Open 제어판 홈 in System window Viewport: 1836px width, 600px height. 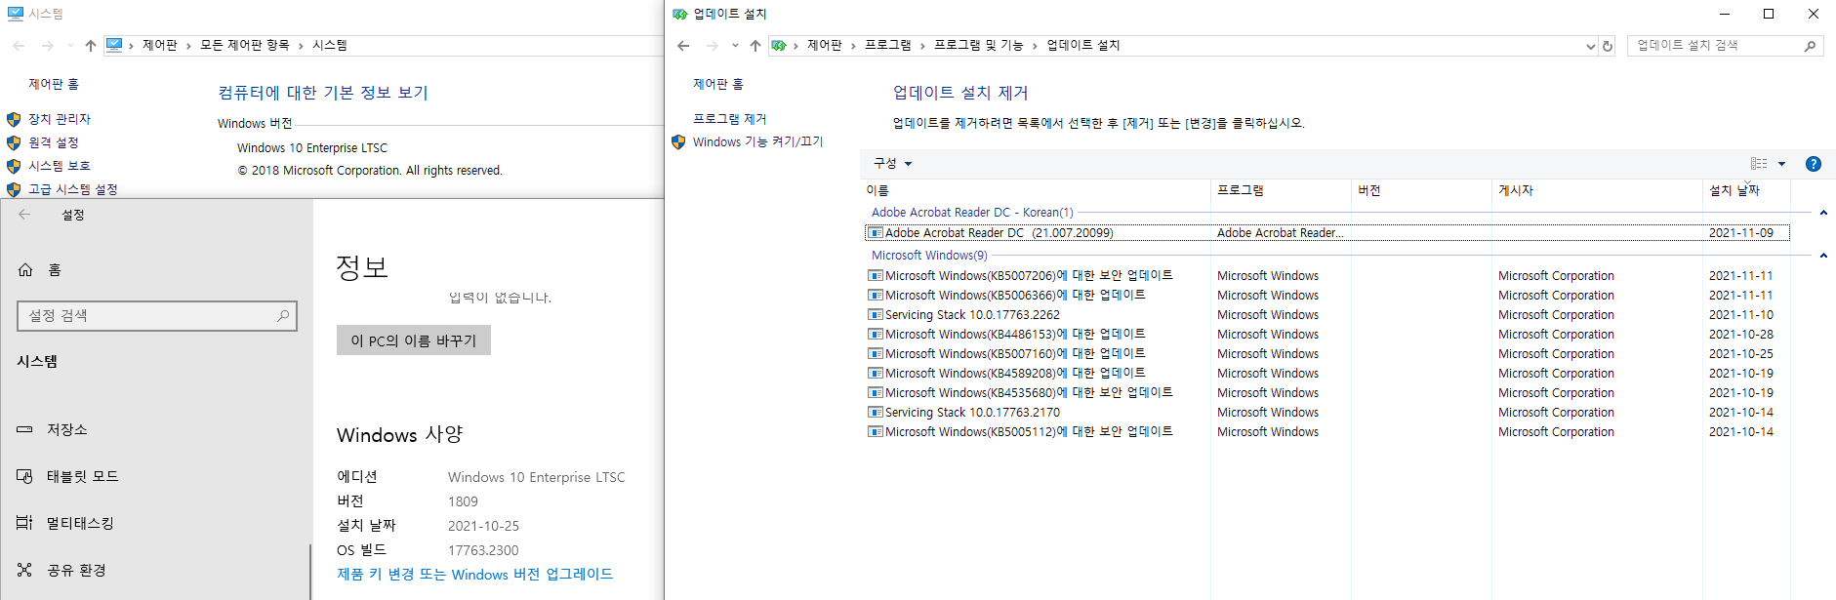click(x=54, y=85)
